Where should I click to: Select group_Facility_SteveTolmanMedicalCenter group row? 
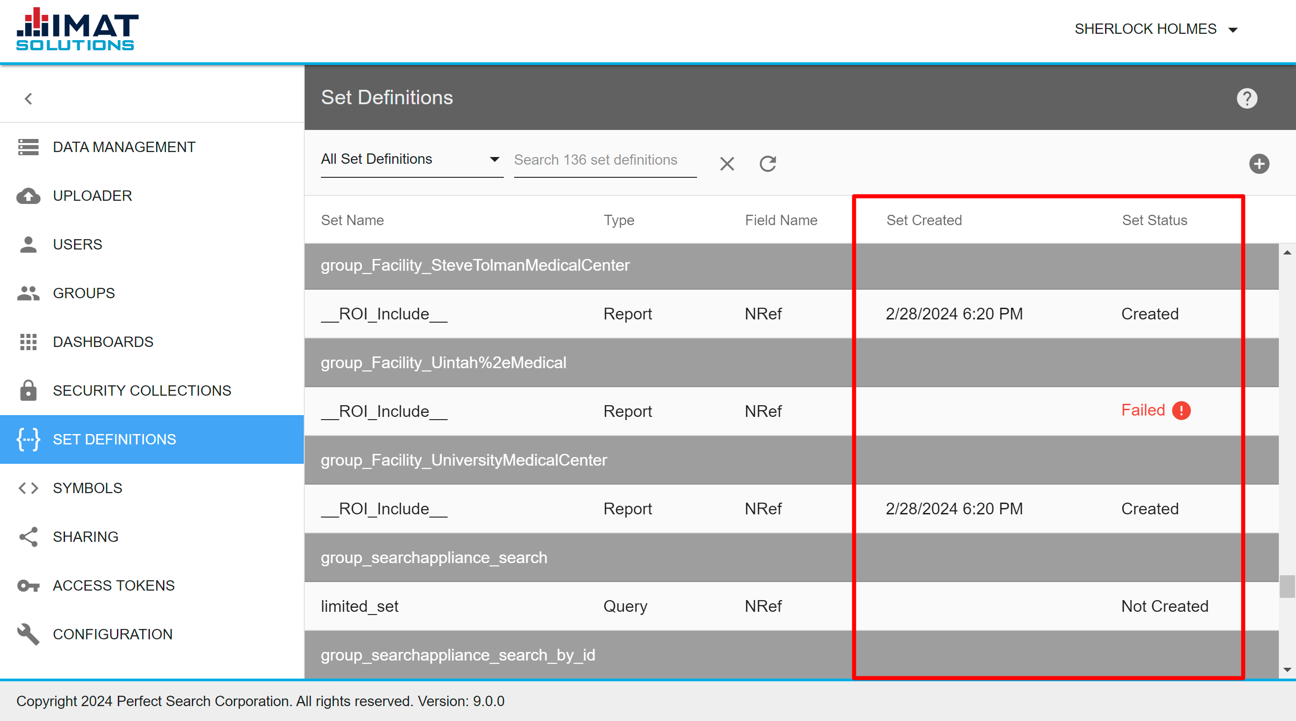[x=791, y=266]
